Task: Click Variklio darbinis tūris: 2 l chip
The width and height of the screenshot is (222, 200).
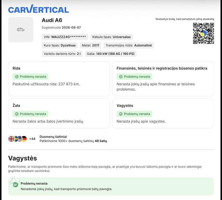Action: point(62,54)
